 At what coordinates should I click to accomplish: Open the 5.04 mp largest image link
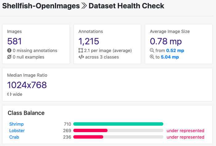click(170, 57)
